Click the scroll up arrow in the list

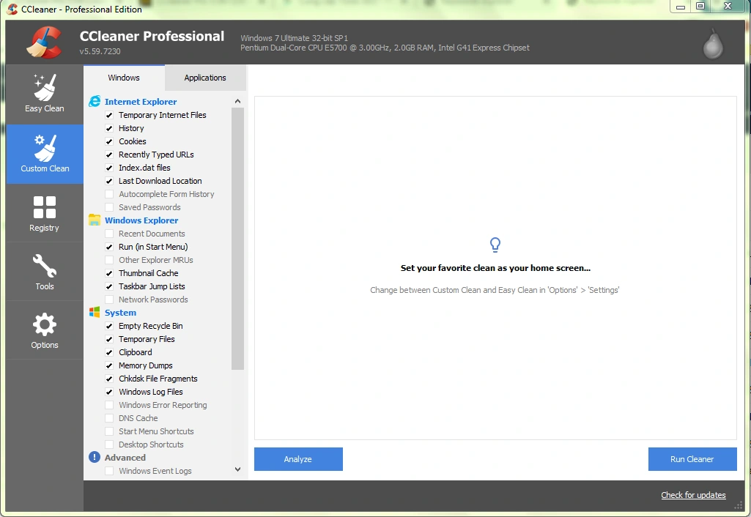tap(237, 102)
